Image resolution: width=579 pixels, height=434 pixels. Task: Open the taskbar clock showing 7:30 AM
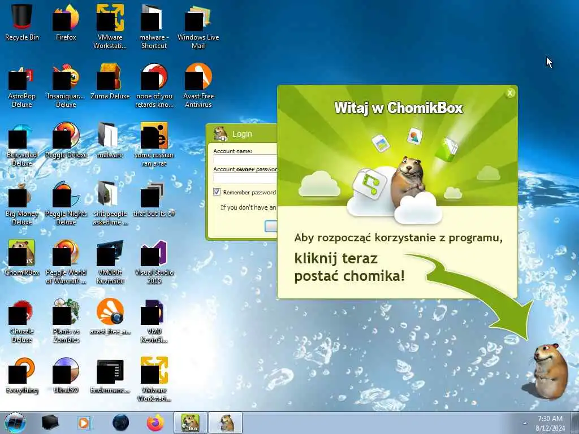coord(550,423)
